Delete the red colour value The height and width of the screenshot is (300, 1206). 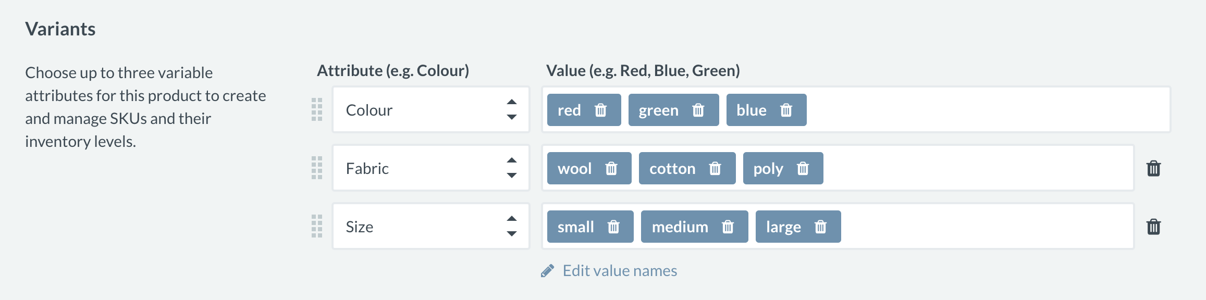[x=600, y=110]
